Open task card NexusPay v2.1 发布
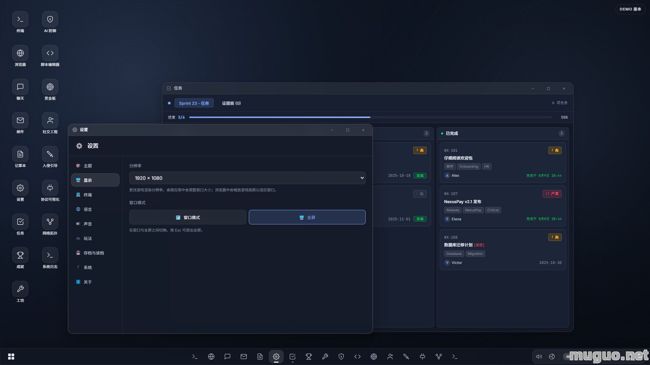Screen dimensions: 650x365 [x=503, y=206]
